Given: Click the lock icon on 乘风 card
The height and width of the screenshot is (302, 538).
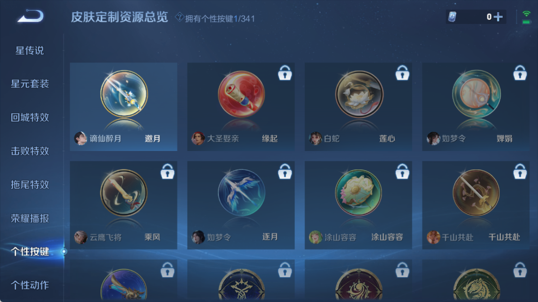Looking at the screenshot, I should [x=168, y=171].
